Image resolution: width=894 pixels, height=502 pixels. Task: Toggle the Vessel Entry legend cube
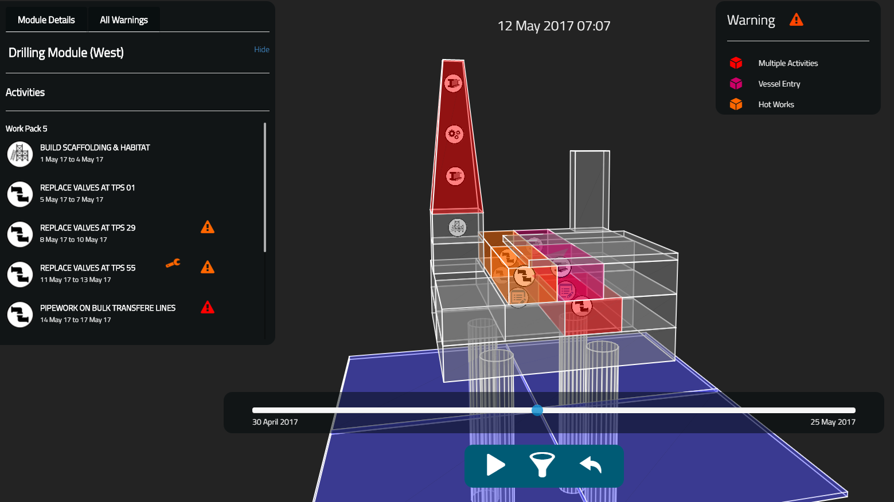[736, 84]
